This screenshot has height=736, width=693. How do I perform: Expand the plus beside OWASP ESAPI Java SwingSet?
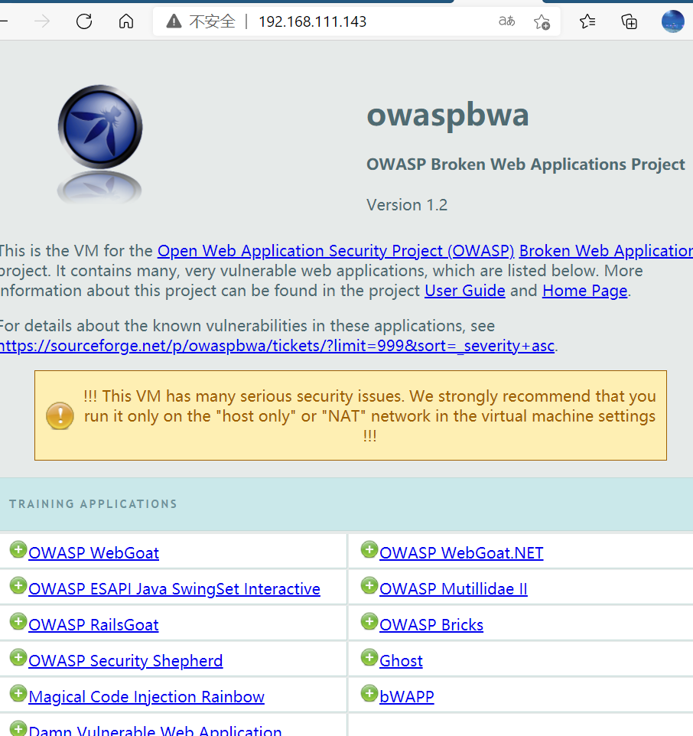click(18, 586)
